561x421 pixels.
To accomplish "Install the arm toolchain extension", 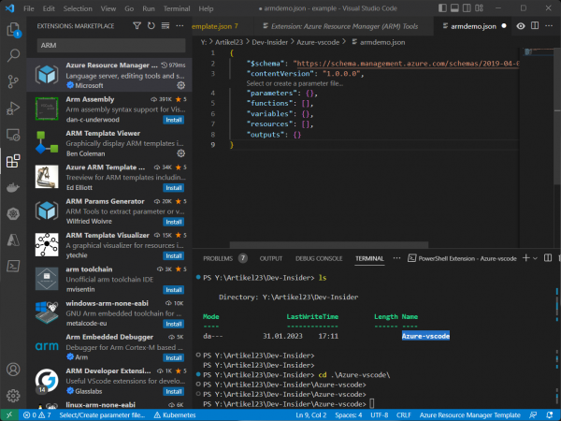I will 174,290.
